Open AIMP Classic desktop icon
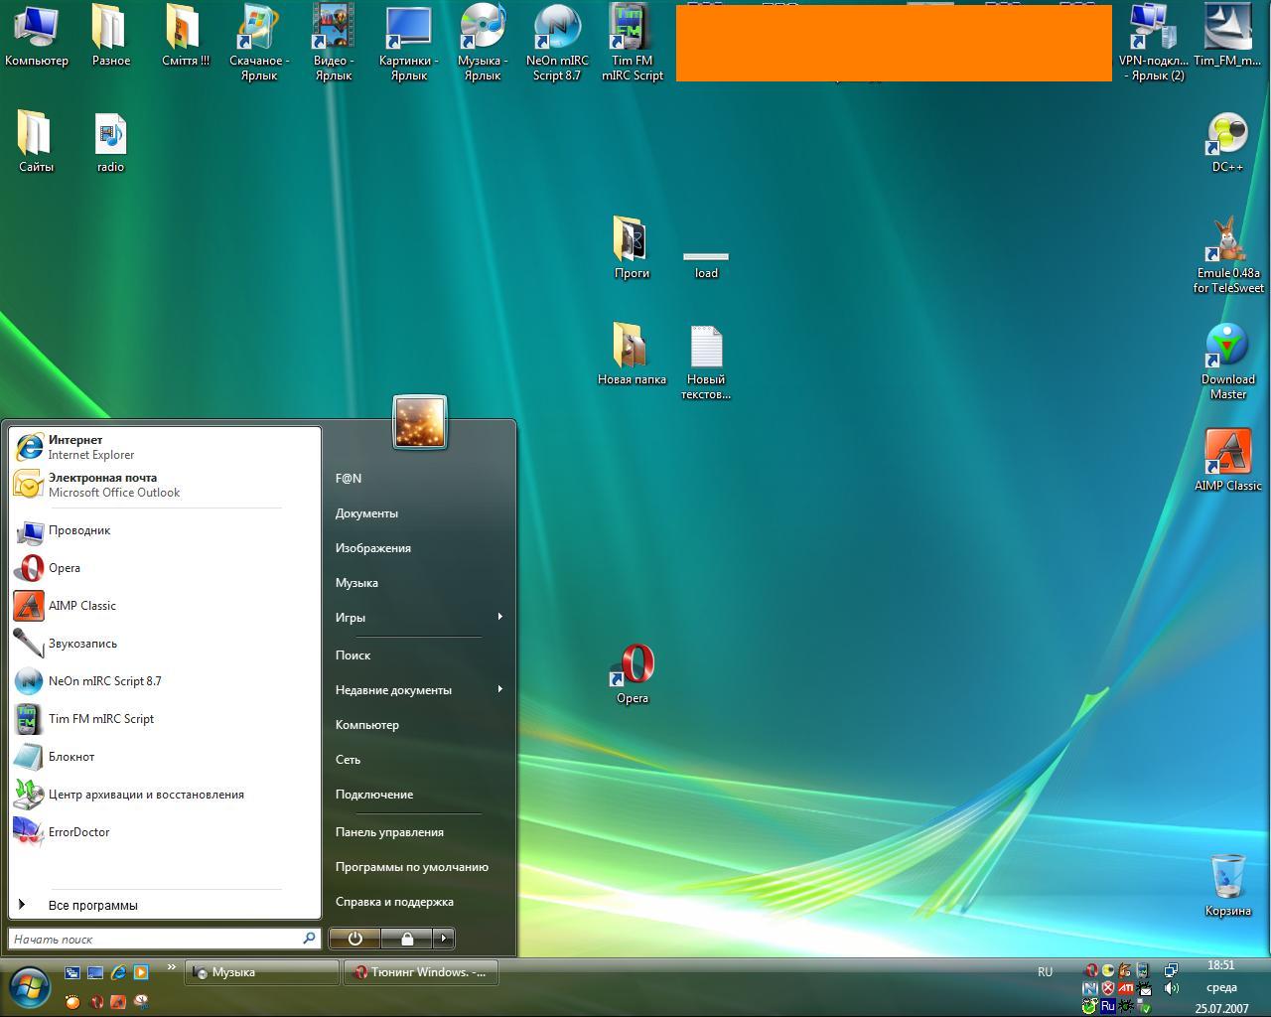This screenshot has width=1271, height=1017. tap(1227, 453)
